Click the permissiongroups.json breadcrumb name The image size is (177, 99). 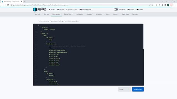tap(72, 21)
